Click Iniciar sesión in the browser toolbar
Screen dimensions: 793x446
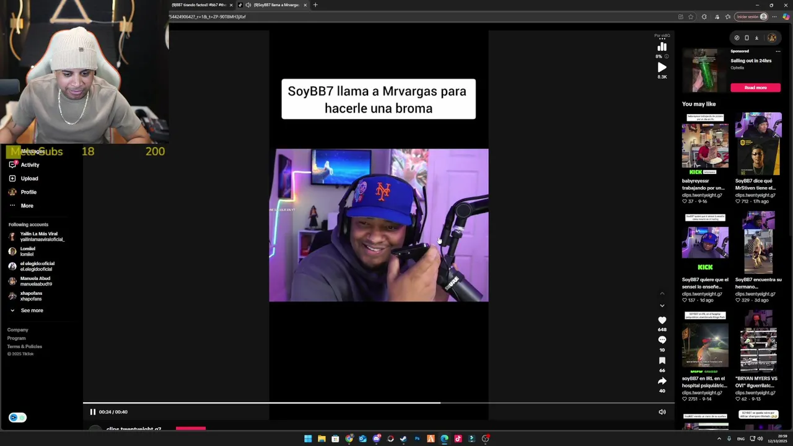point(752,17)
